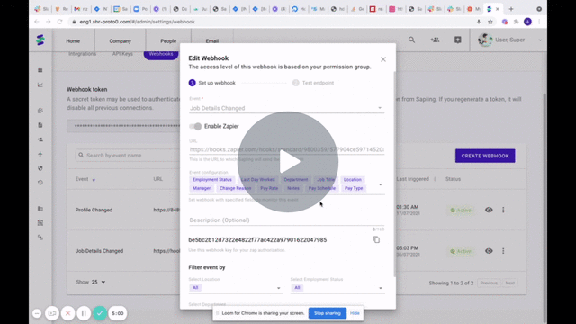
Task: Click the CREATE WEBHOOK button
Action: (485, 156)
